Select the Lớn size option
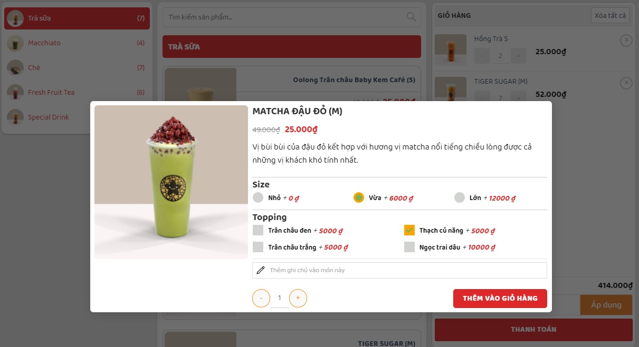The height and width of the screenshot is (347, 639). click(460, 198)
